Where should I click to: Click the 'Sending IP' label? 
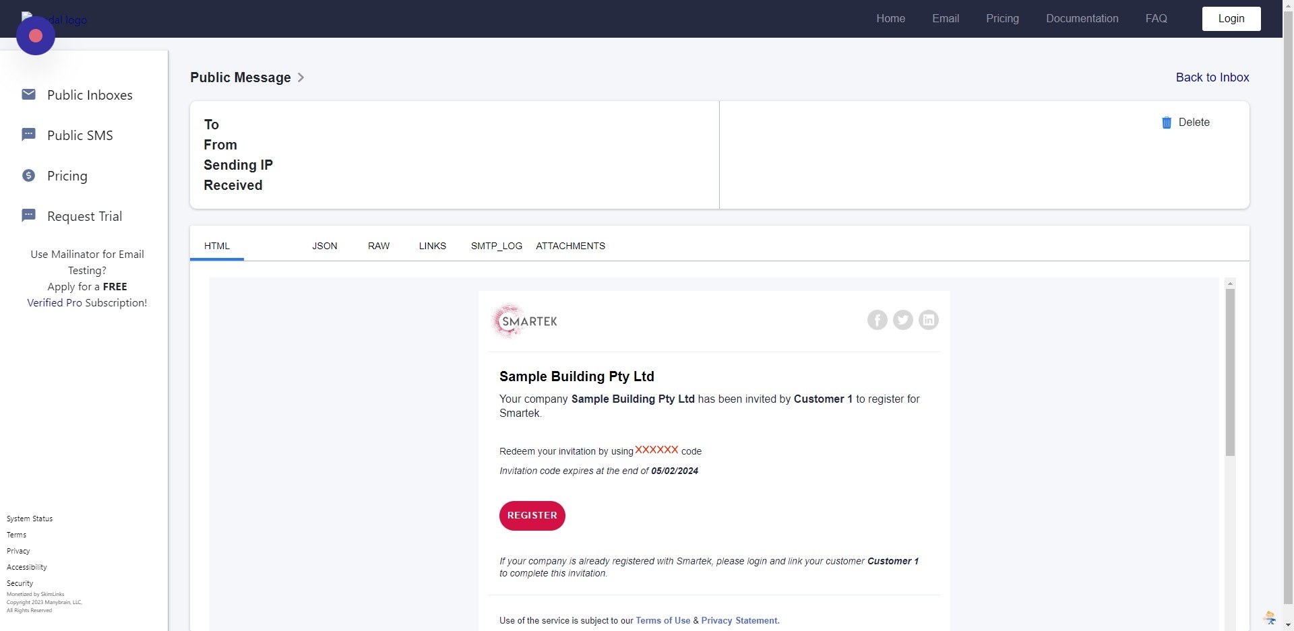click(x=239, y=165)
